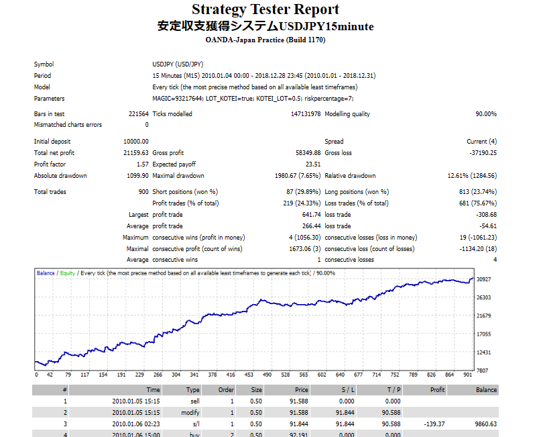The width and height of the screenshot is (539, 437).
Task: Click the Mismatched charts errors label
Action: click(x=68, y=125)
